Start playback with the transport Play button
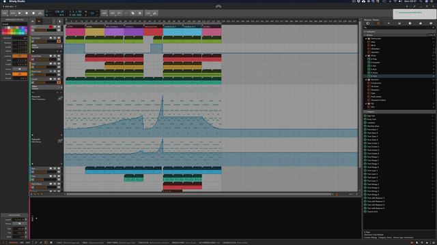 [x=20, y=13]
